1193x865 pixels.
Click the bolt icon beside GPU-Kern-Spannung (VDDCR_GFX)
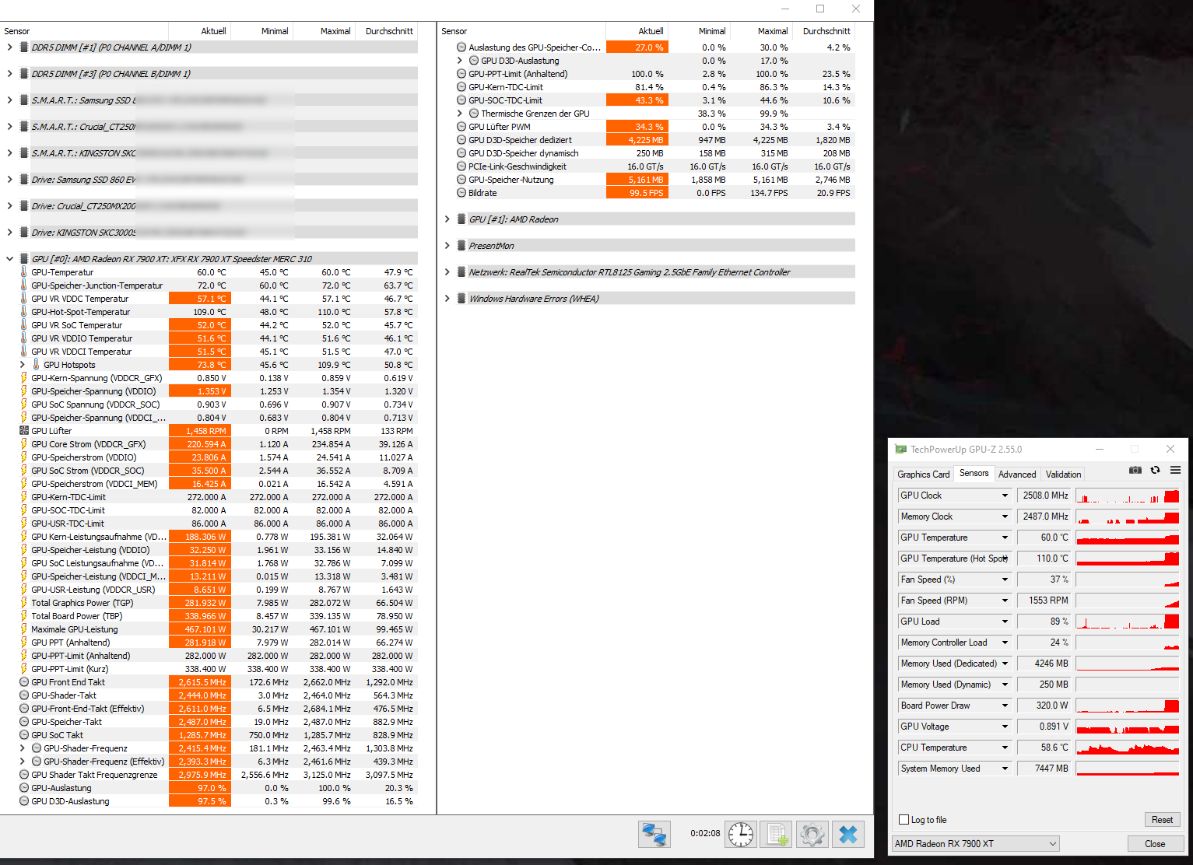coord(24,378)
